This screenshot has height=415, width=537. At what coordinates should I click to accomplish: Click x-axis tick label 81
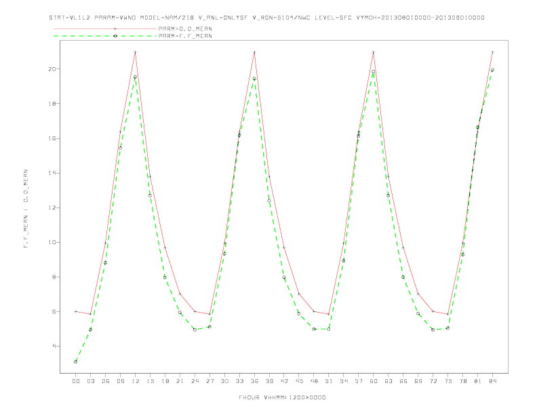click(x=478, y=381)
